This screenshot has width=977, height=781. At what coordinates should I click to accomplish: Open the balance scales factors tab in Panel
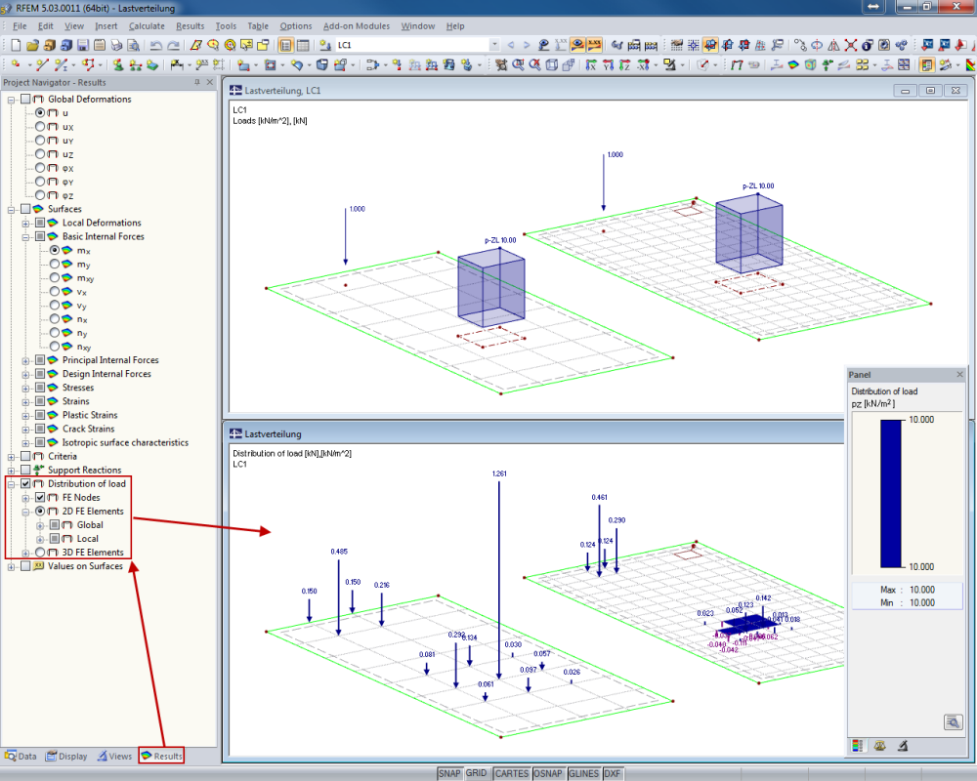point(880,746)
